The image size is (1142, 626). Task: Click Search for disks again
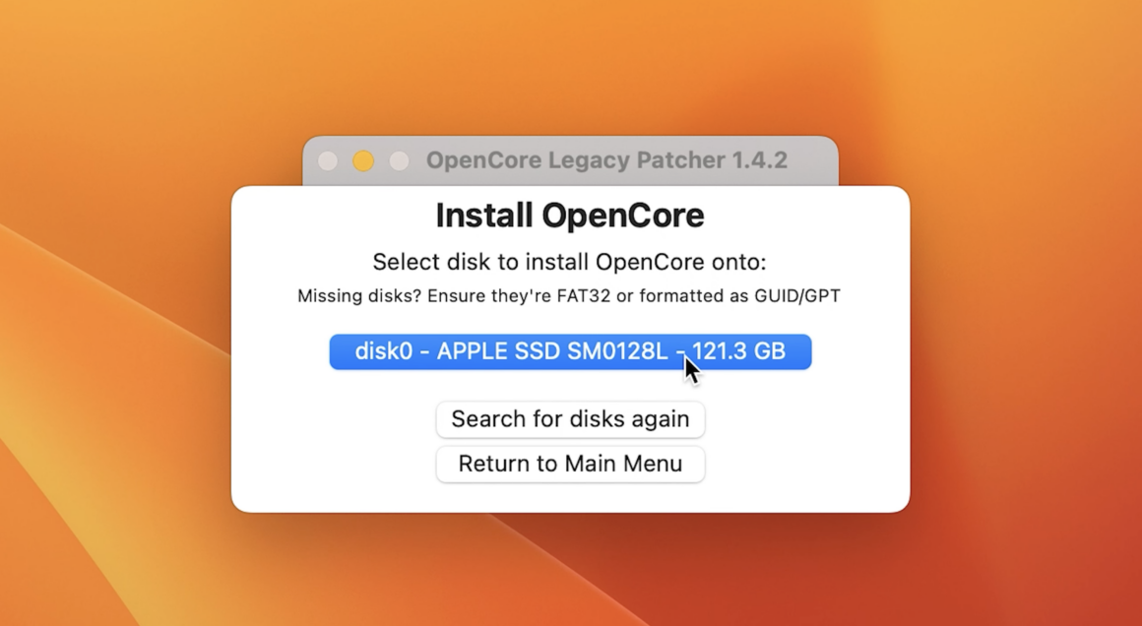(x=570, y=419)
